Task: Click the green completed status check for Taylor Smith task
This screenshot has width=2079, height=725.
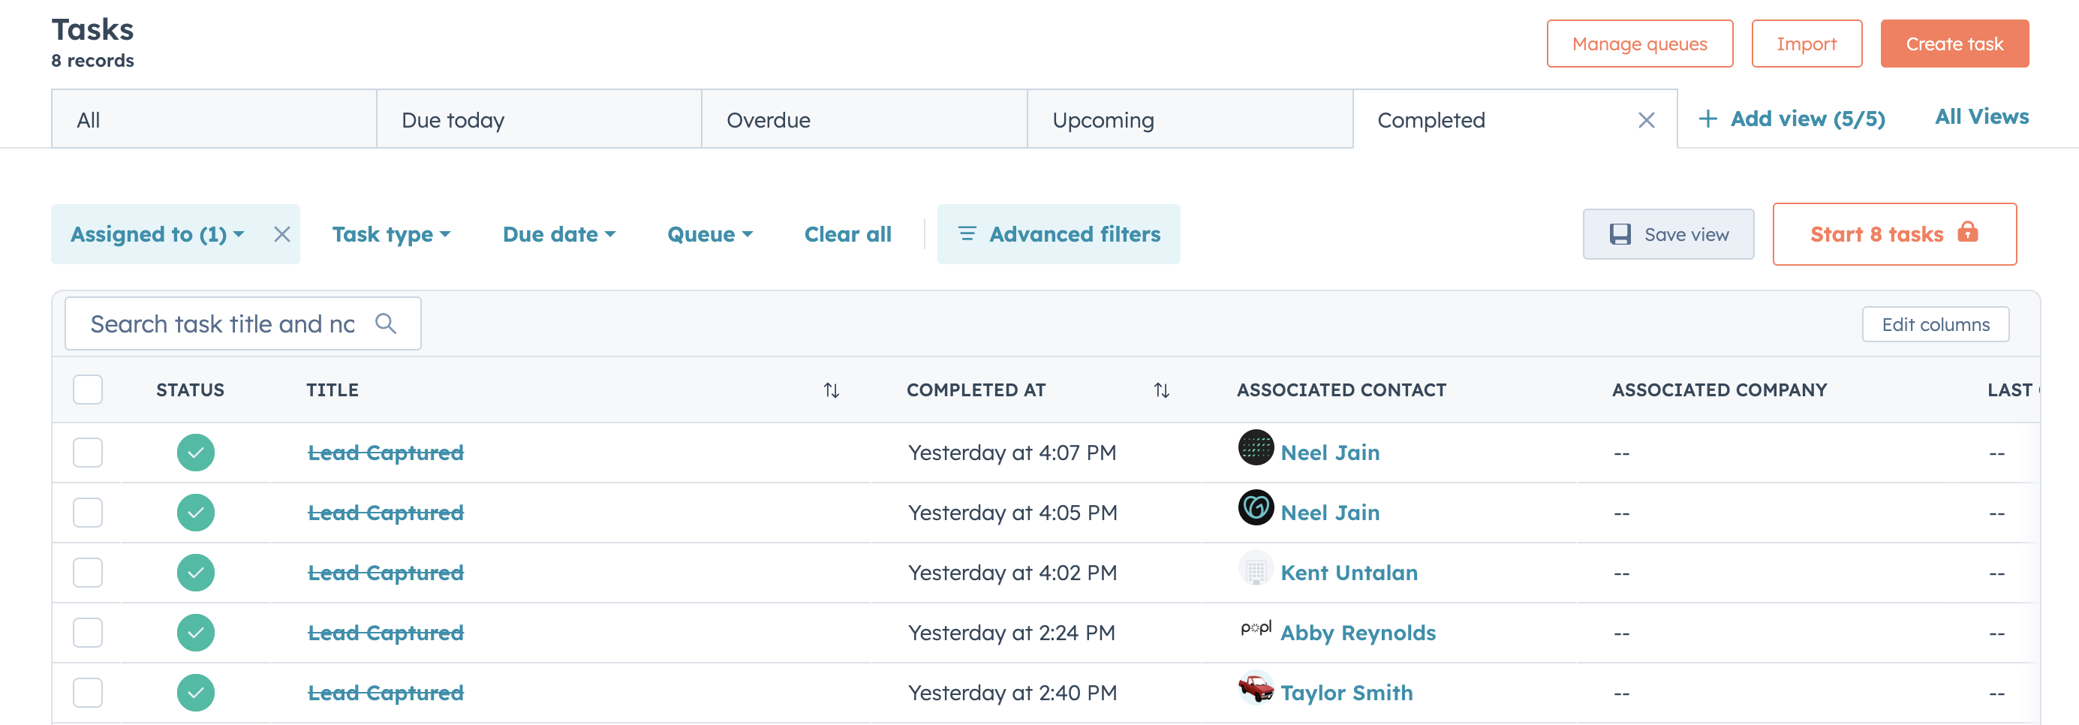Action: (195, 692)
